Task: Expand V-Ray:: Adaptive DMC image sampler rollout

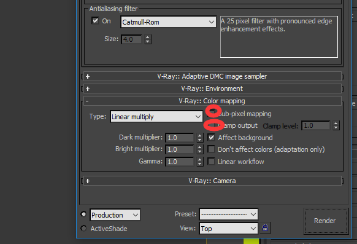Action: 212,76
